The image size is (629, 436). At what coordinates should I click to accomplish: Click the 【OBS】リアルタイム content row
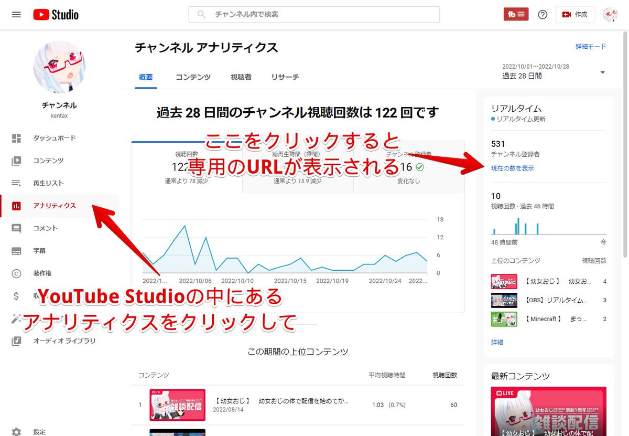tap(549, 300)
